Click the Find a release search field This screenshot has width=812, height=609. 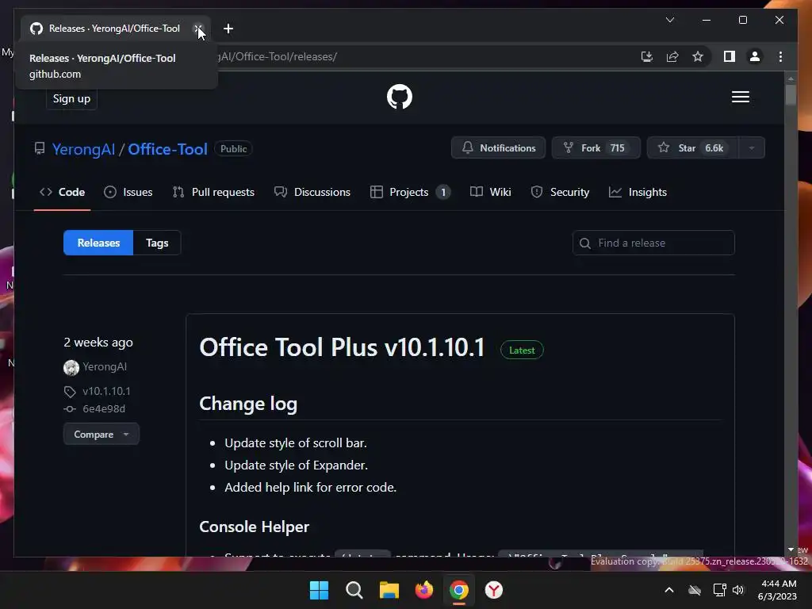tap(653, 243)
